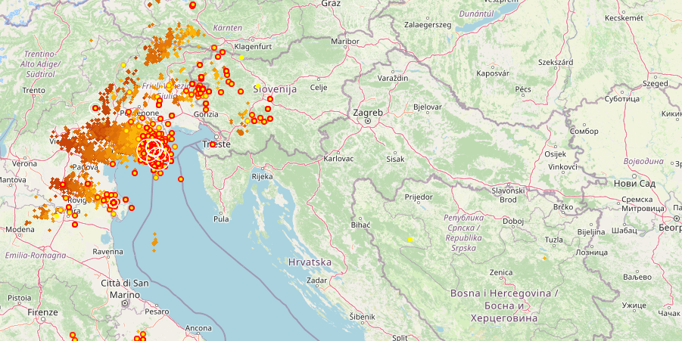Click the Hrvatska country label
This screenshot has width=682, height=341.
coord(310,262)
